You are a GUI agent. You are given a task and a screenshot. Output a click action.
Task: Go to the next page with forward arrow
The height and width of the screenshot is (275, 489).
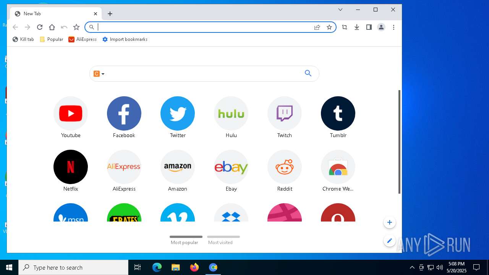coord(28,27)
